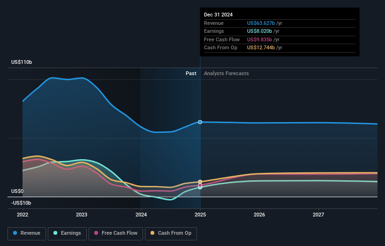The width and height of the screenshot is (385, 246).
Task: Click the Cash From Op value US$12.744b
Action: (x=261, y=48)
